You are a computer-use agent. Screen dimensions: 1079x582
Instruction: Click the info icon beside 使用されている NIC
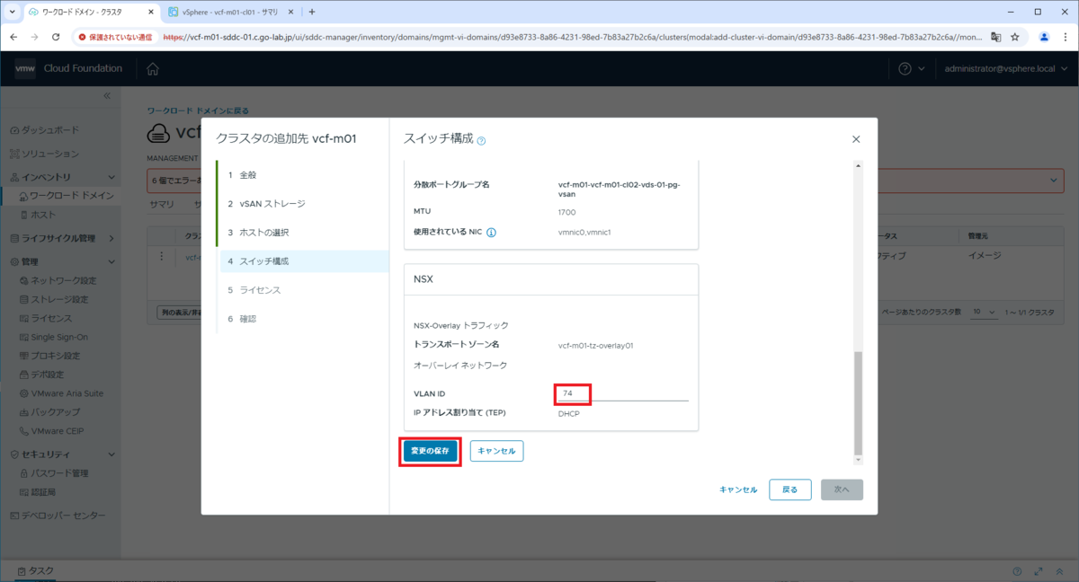pos(492,232)
